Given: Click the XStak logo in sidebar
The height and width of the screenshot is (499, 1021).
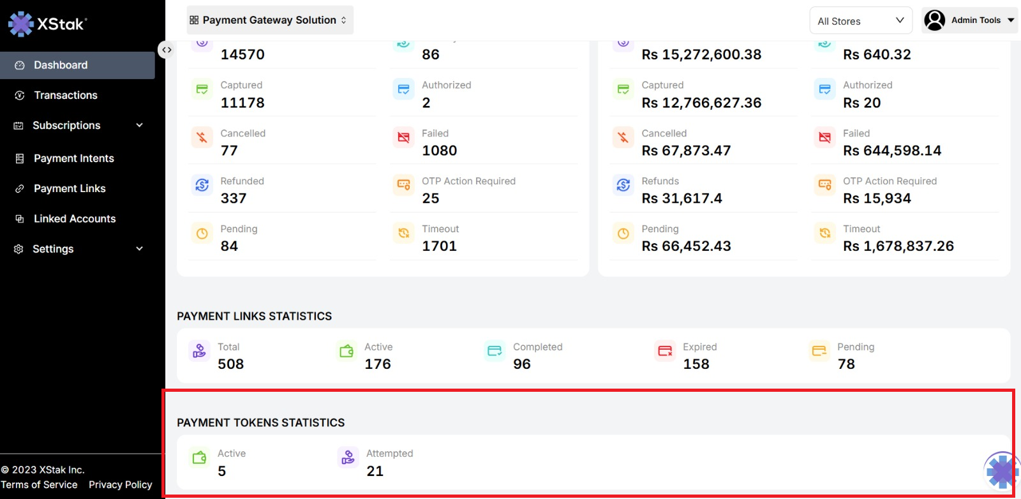Looking at the screenshot, I should (x=47, y=24).
